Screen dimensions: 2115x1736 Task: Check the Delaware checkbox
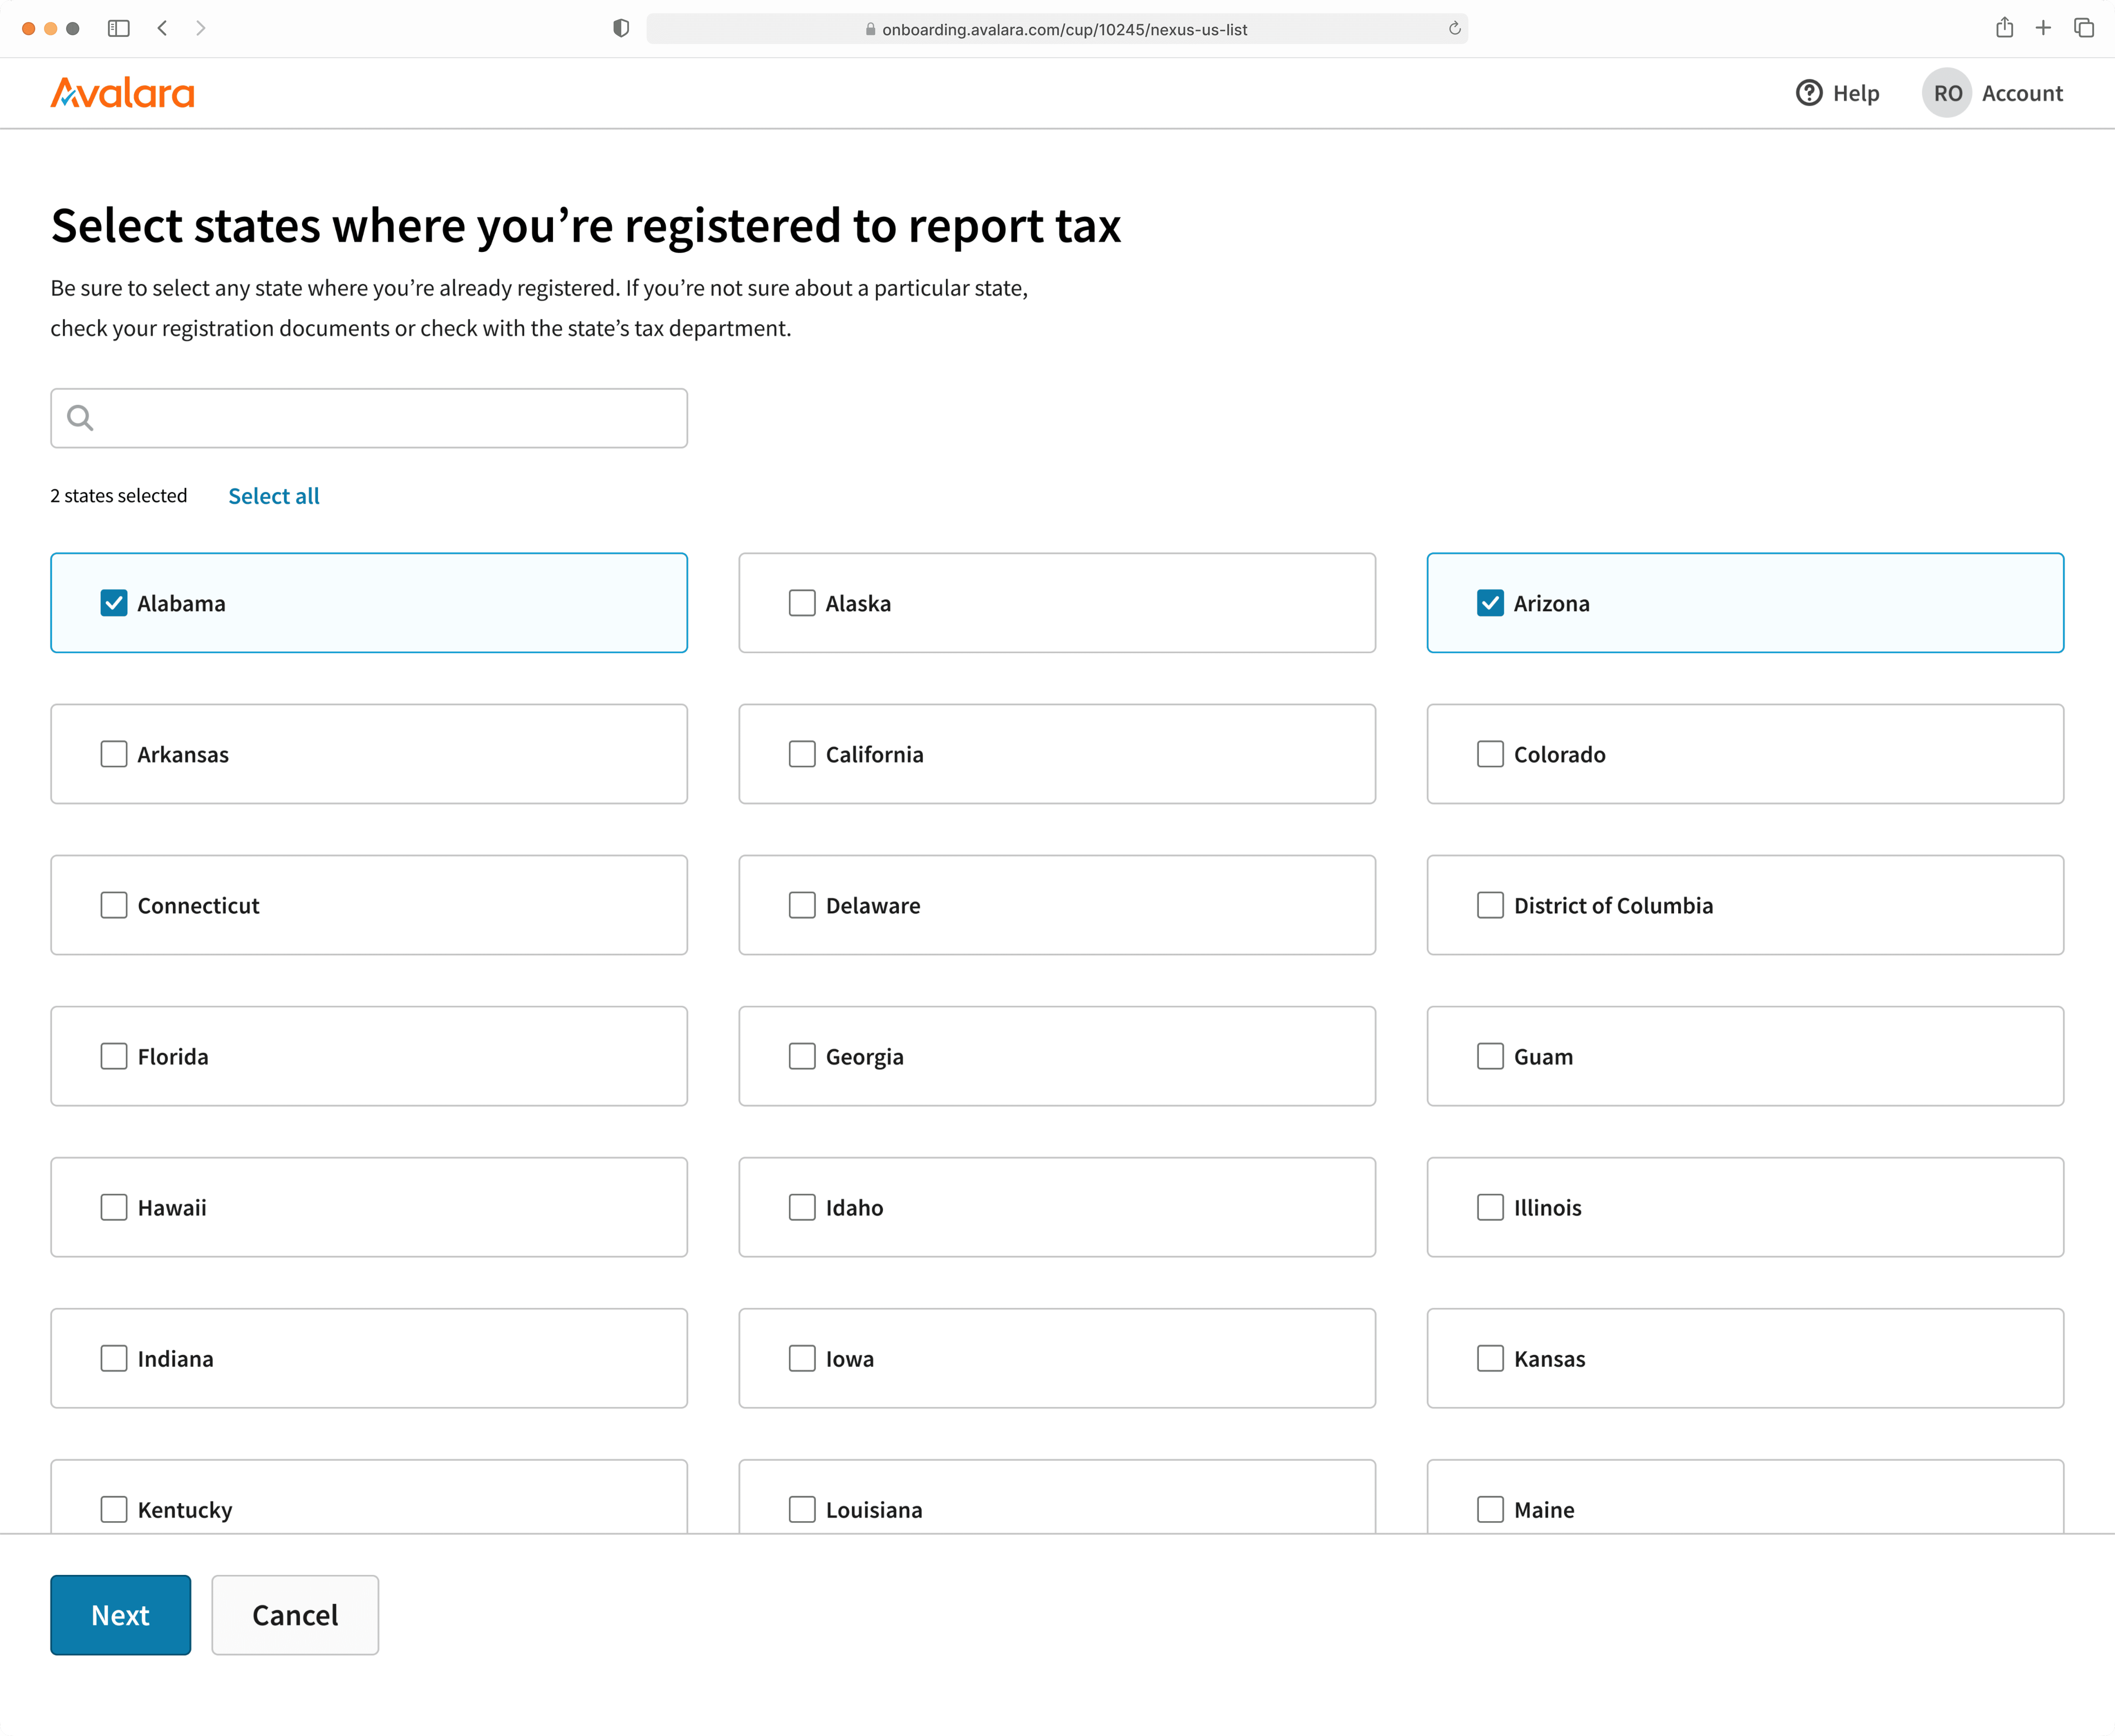[x=802, y=905]
